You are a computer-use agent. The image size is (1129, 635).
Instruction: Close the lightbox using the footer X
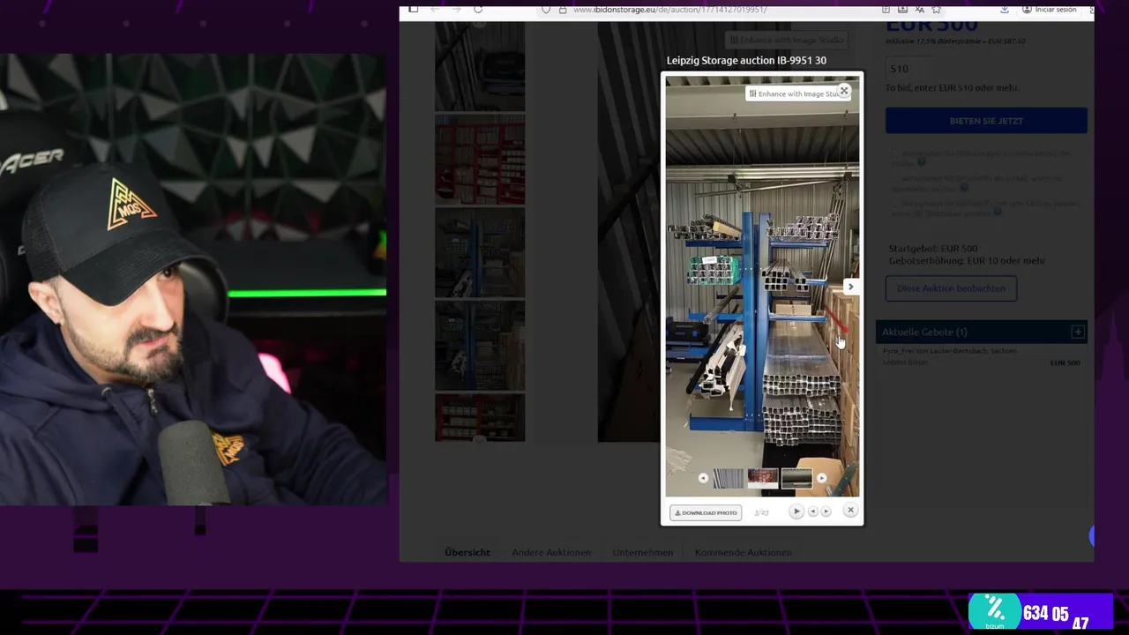pyautogui.click(x=850, y=510)
